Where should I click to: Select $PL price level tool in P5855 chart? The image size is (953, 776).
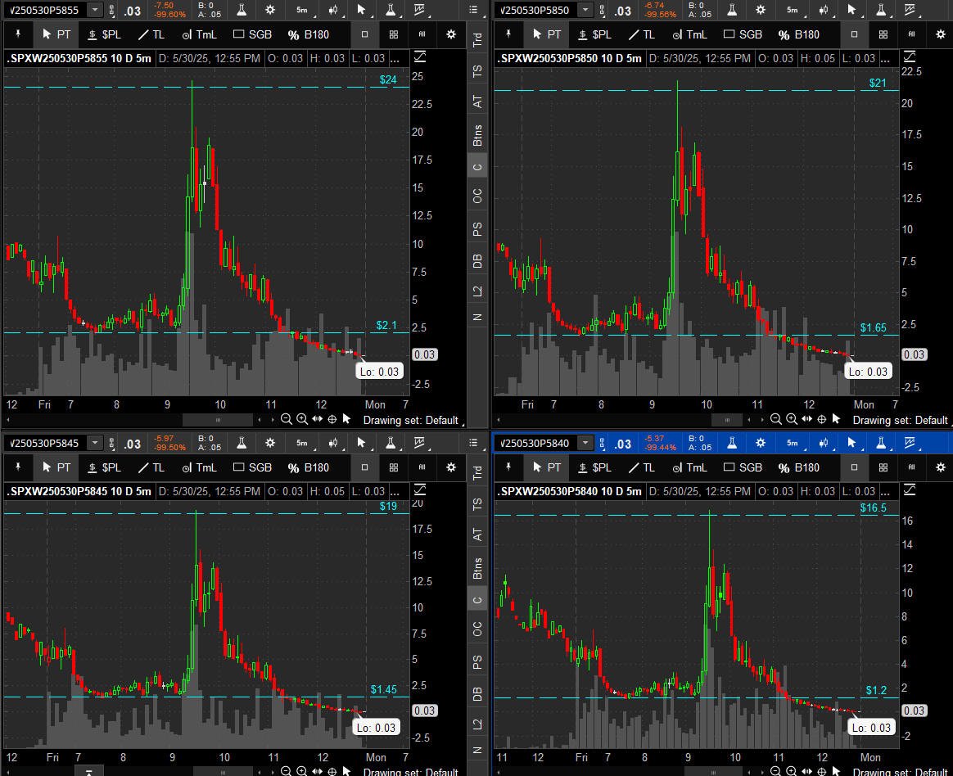pos(105,34)
